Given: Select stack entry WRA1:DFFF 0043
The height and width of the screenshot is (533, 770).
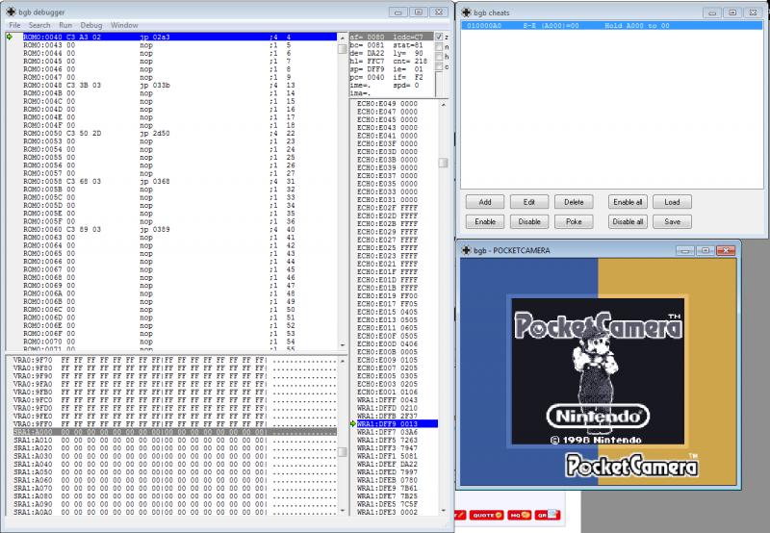Looking at the screenshot, I should pos(398,400).
